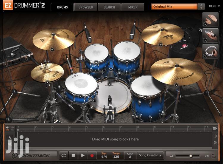
Task: Open the hi-hat dropdown arrow
Action: tap(47, 82)
